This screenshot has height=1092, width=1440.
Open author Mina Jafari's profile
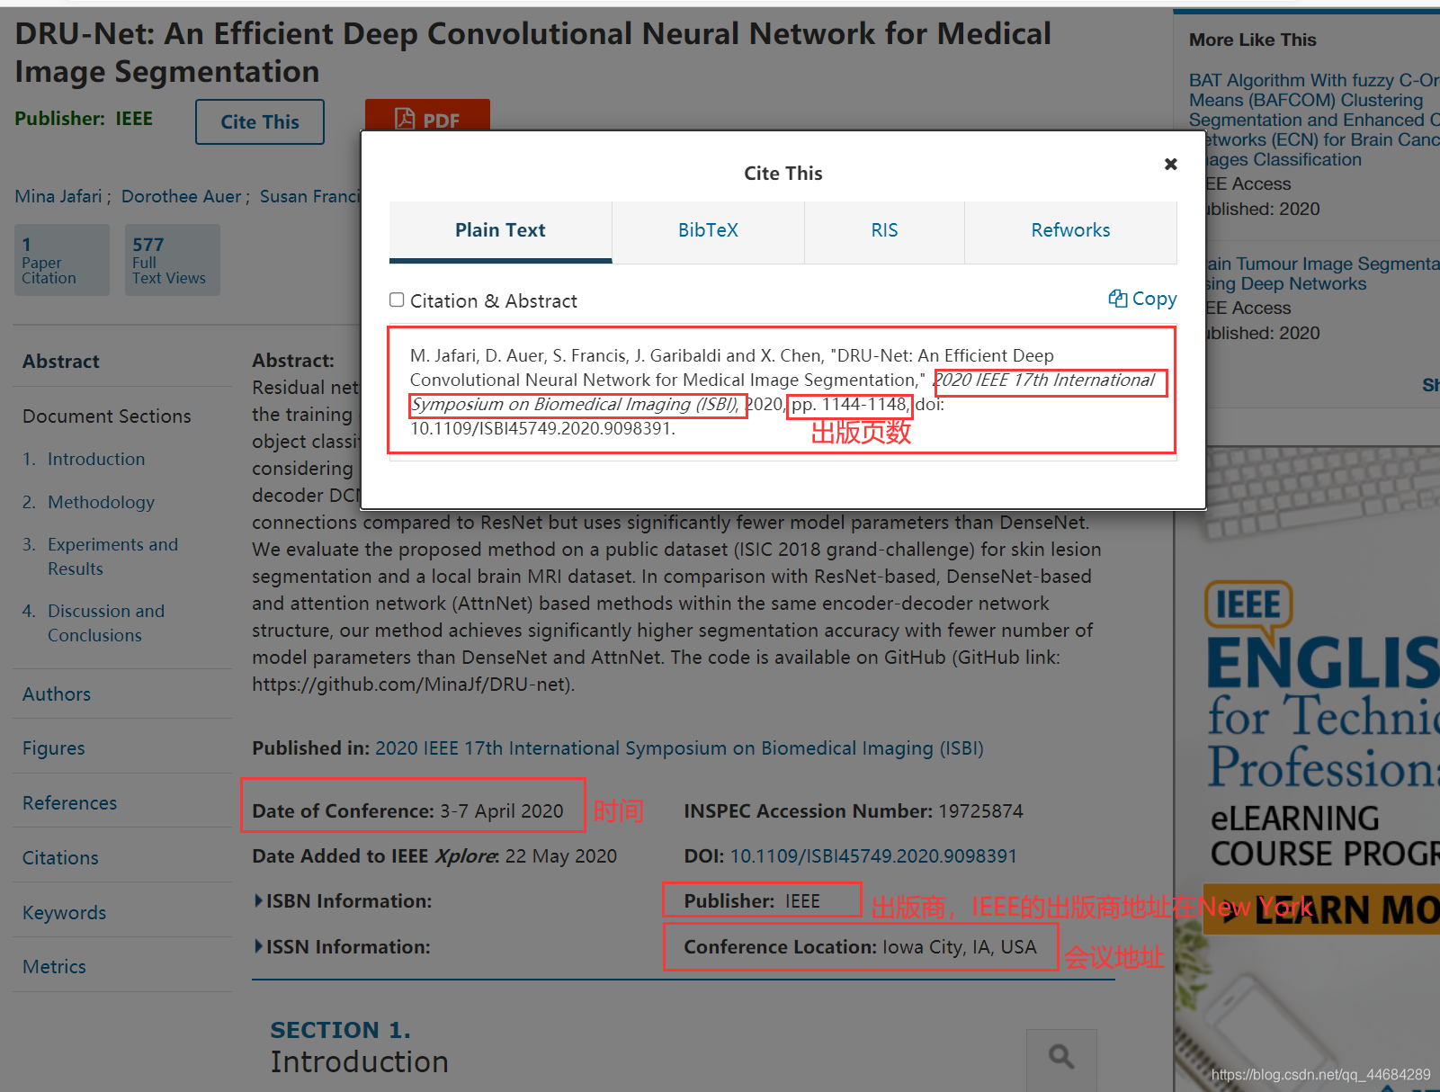(x=58, y=196)
